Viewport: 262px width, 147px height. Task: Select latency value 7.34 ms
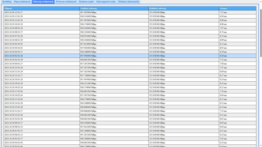(223, 91)
